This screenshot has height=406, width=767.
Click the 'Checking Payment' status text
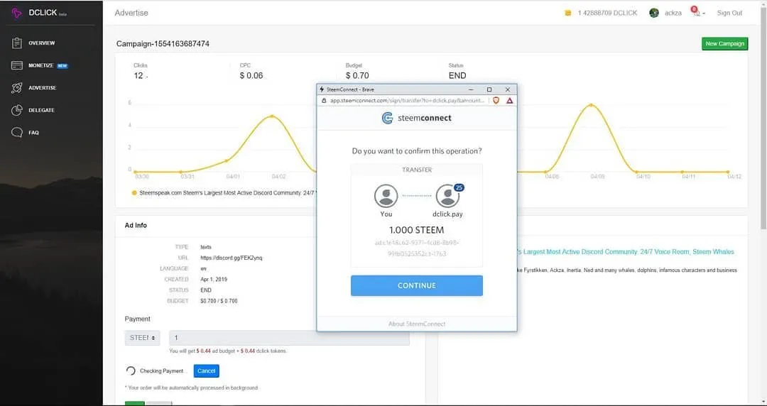pos(161,371)
